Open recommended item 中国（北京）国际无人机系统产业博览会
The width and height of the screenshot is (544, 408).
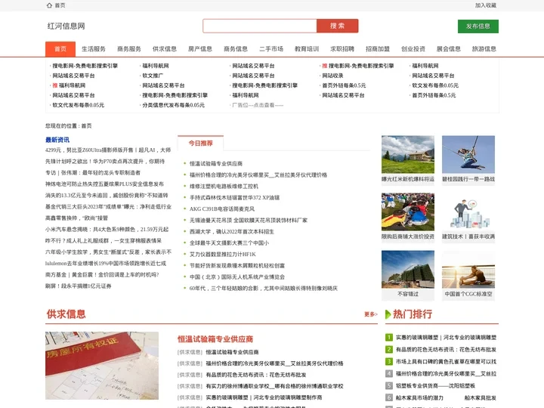coord(237,277)
